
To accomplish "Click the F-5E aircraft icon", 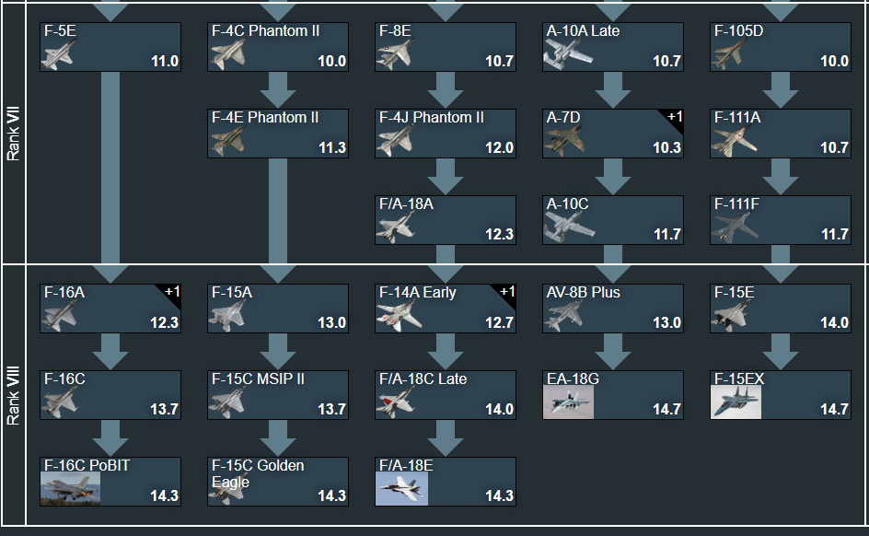I will point(57,55).
